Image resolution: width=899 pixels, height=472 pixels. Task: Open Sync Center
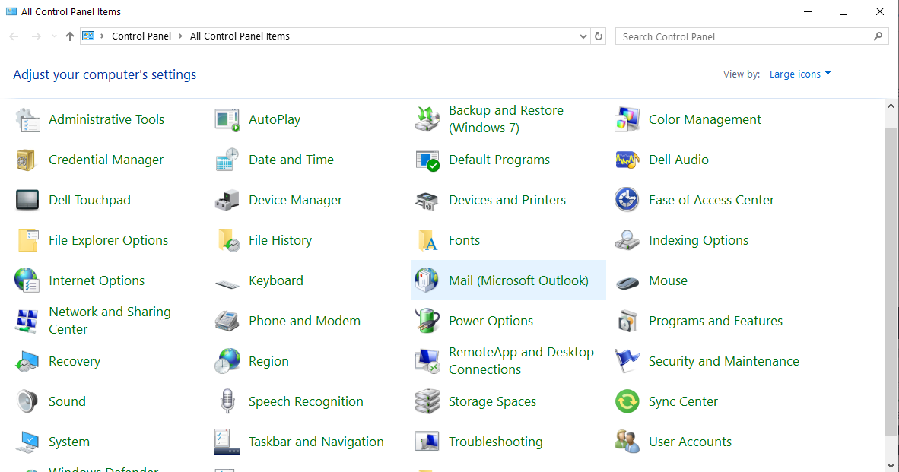pyautogui.click(x=682, y=401)
